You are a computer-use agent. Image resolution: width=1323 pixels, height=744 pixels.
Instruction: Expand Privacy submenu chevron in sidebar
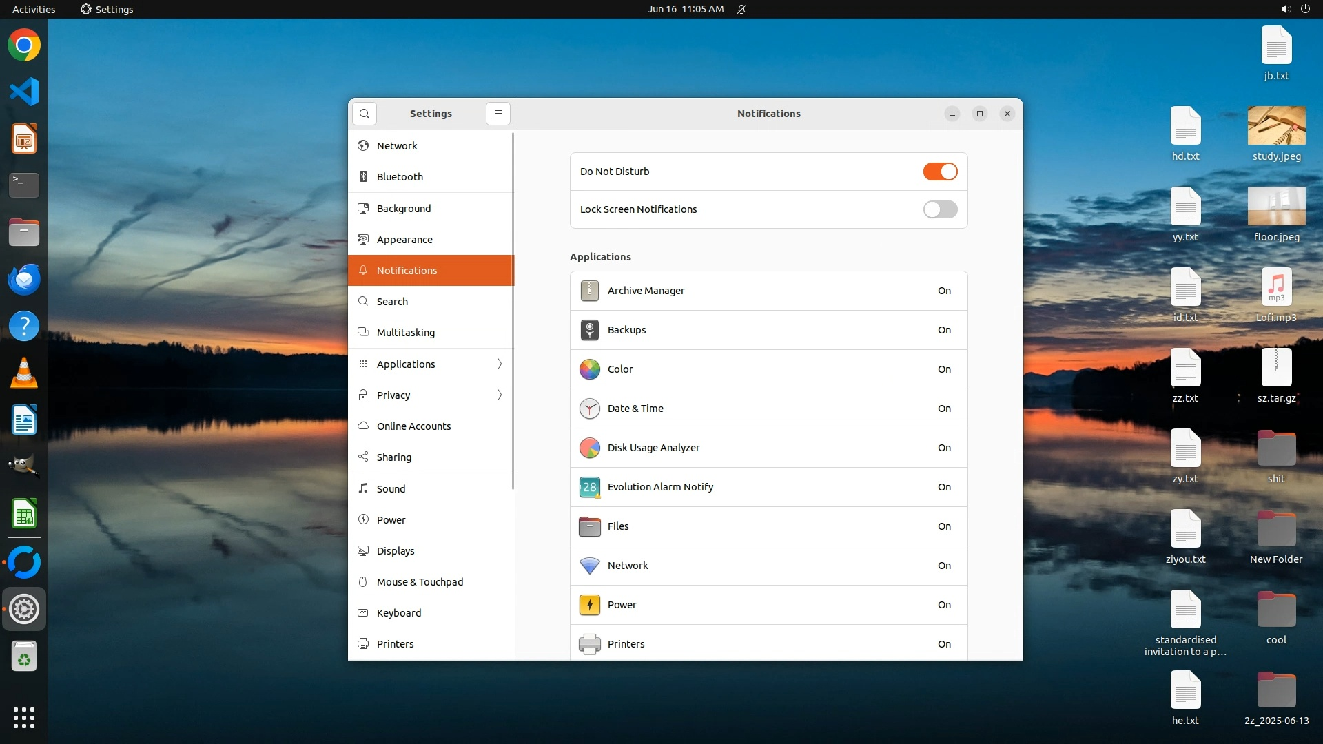coord(500,395)
